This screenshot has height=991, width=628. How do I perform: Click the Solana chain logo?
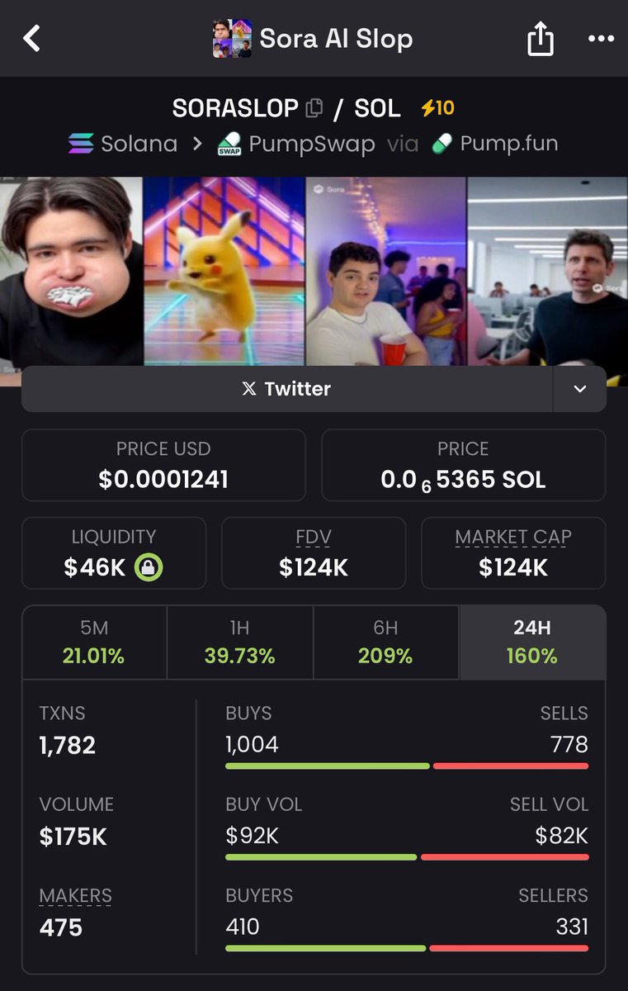click(x=81, y=144)
